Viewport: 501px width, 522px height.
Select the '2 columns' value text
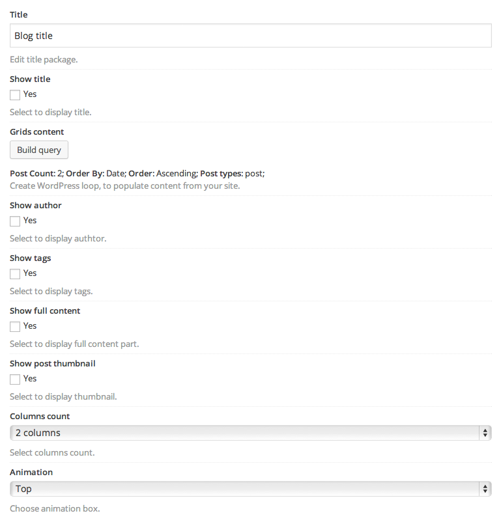click(x=38, y=433)
